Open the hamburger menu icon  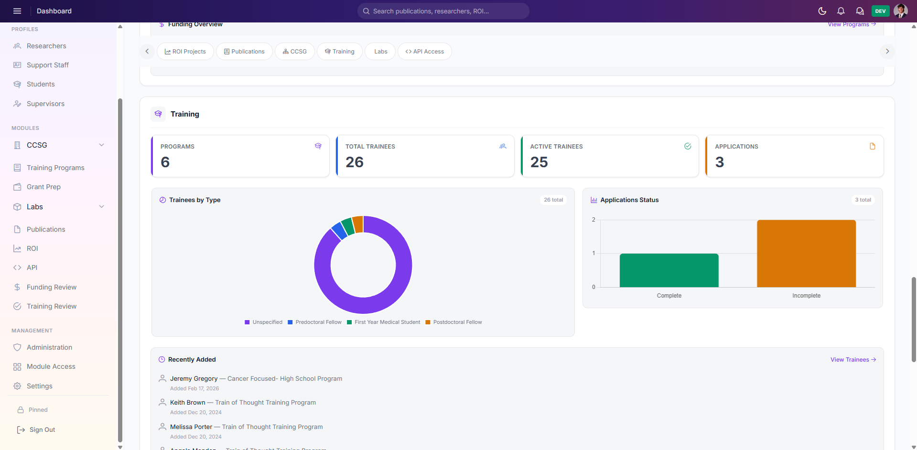[17, 11]
